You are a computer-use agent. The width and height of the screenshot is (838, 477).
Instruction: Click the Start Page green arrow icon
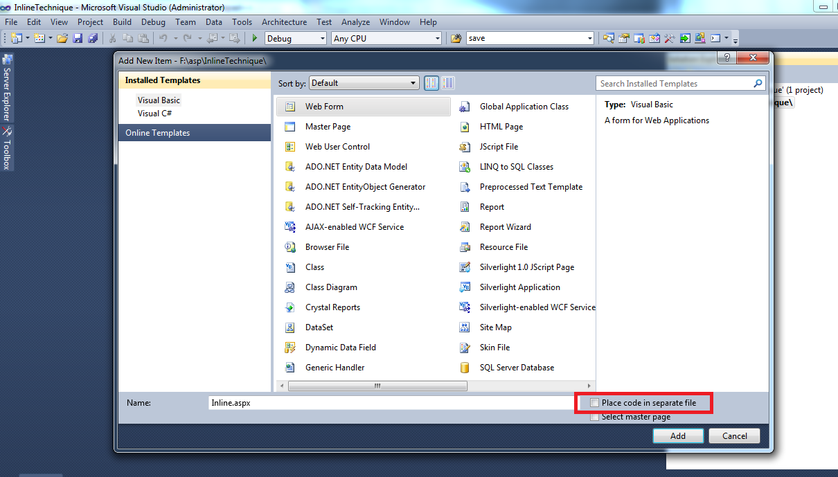click(684, 38)
